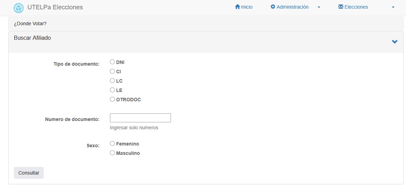
Task: Click the envelope icon beside Elecciones
Action: [340, 7]
